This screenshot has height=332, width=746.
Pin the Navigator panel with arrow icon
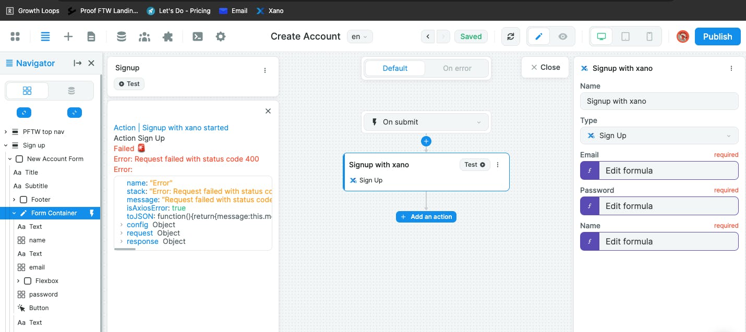(78, 63)
